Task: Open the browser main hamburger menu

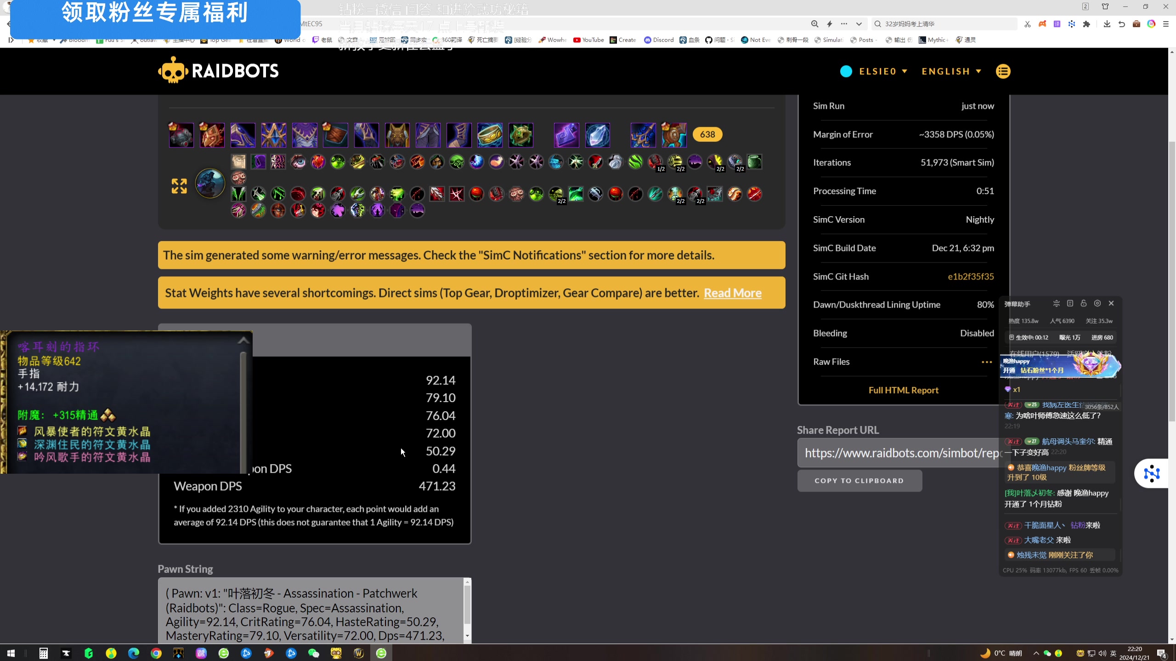Action: (1166, 24)
